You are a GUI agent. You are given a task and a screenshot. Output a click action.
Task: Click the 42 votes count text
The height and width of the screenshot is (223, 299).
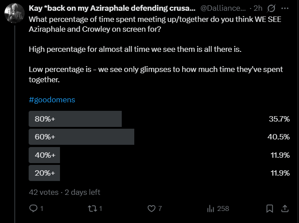[43, 192]
